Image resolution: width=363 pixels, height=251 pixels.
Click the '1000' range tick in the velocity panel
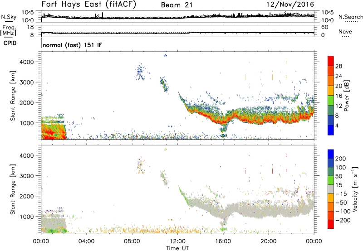26,217
